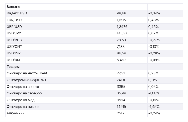Click the GBP/USD change 0,45%
Viewport: 188px width, 122px height.
pos(153,27)
